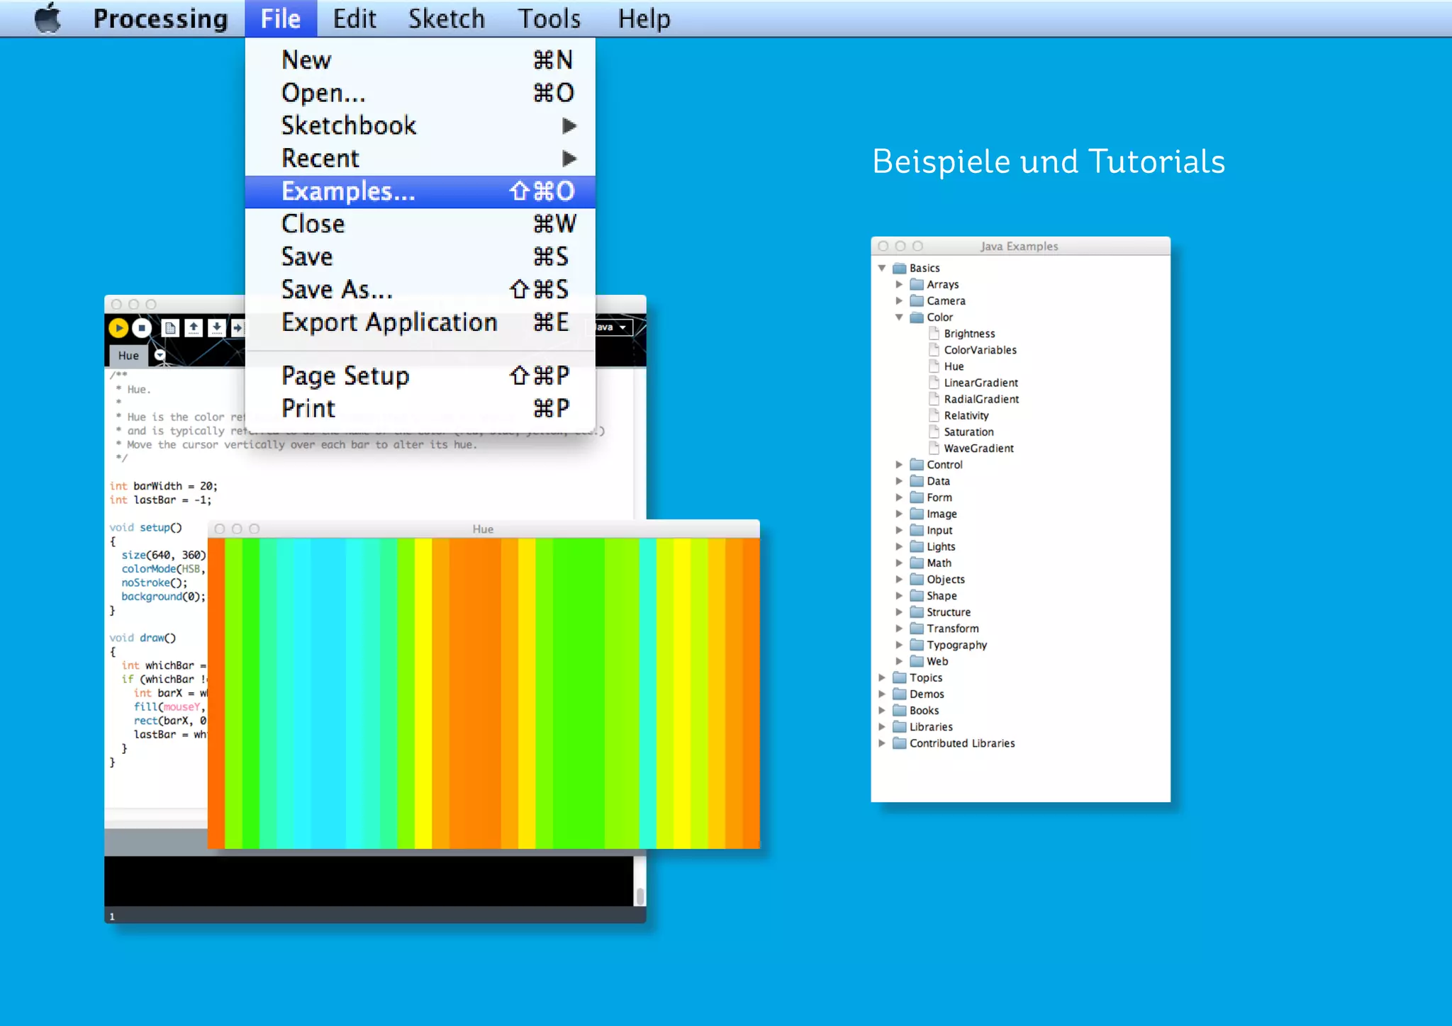Screen dimensions: 1452x1026
Task: Choose New from the File menu
Action: pyautogui.click(x=420, y=60)
